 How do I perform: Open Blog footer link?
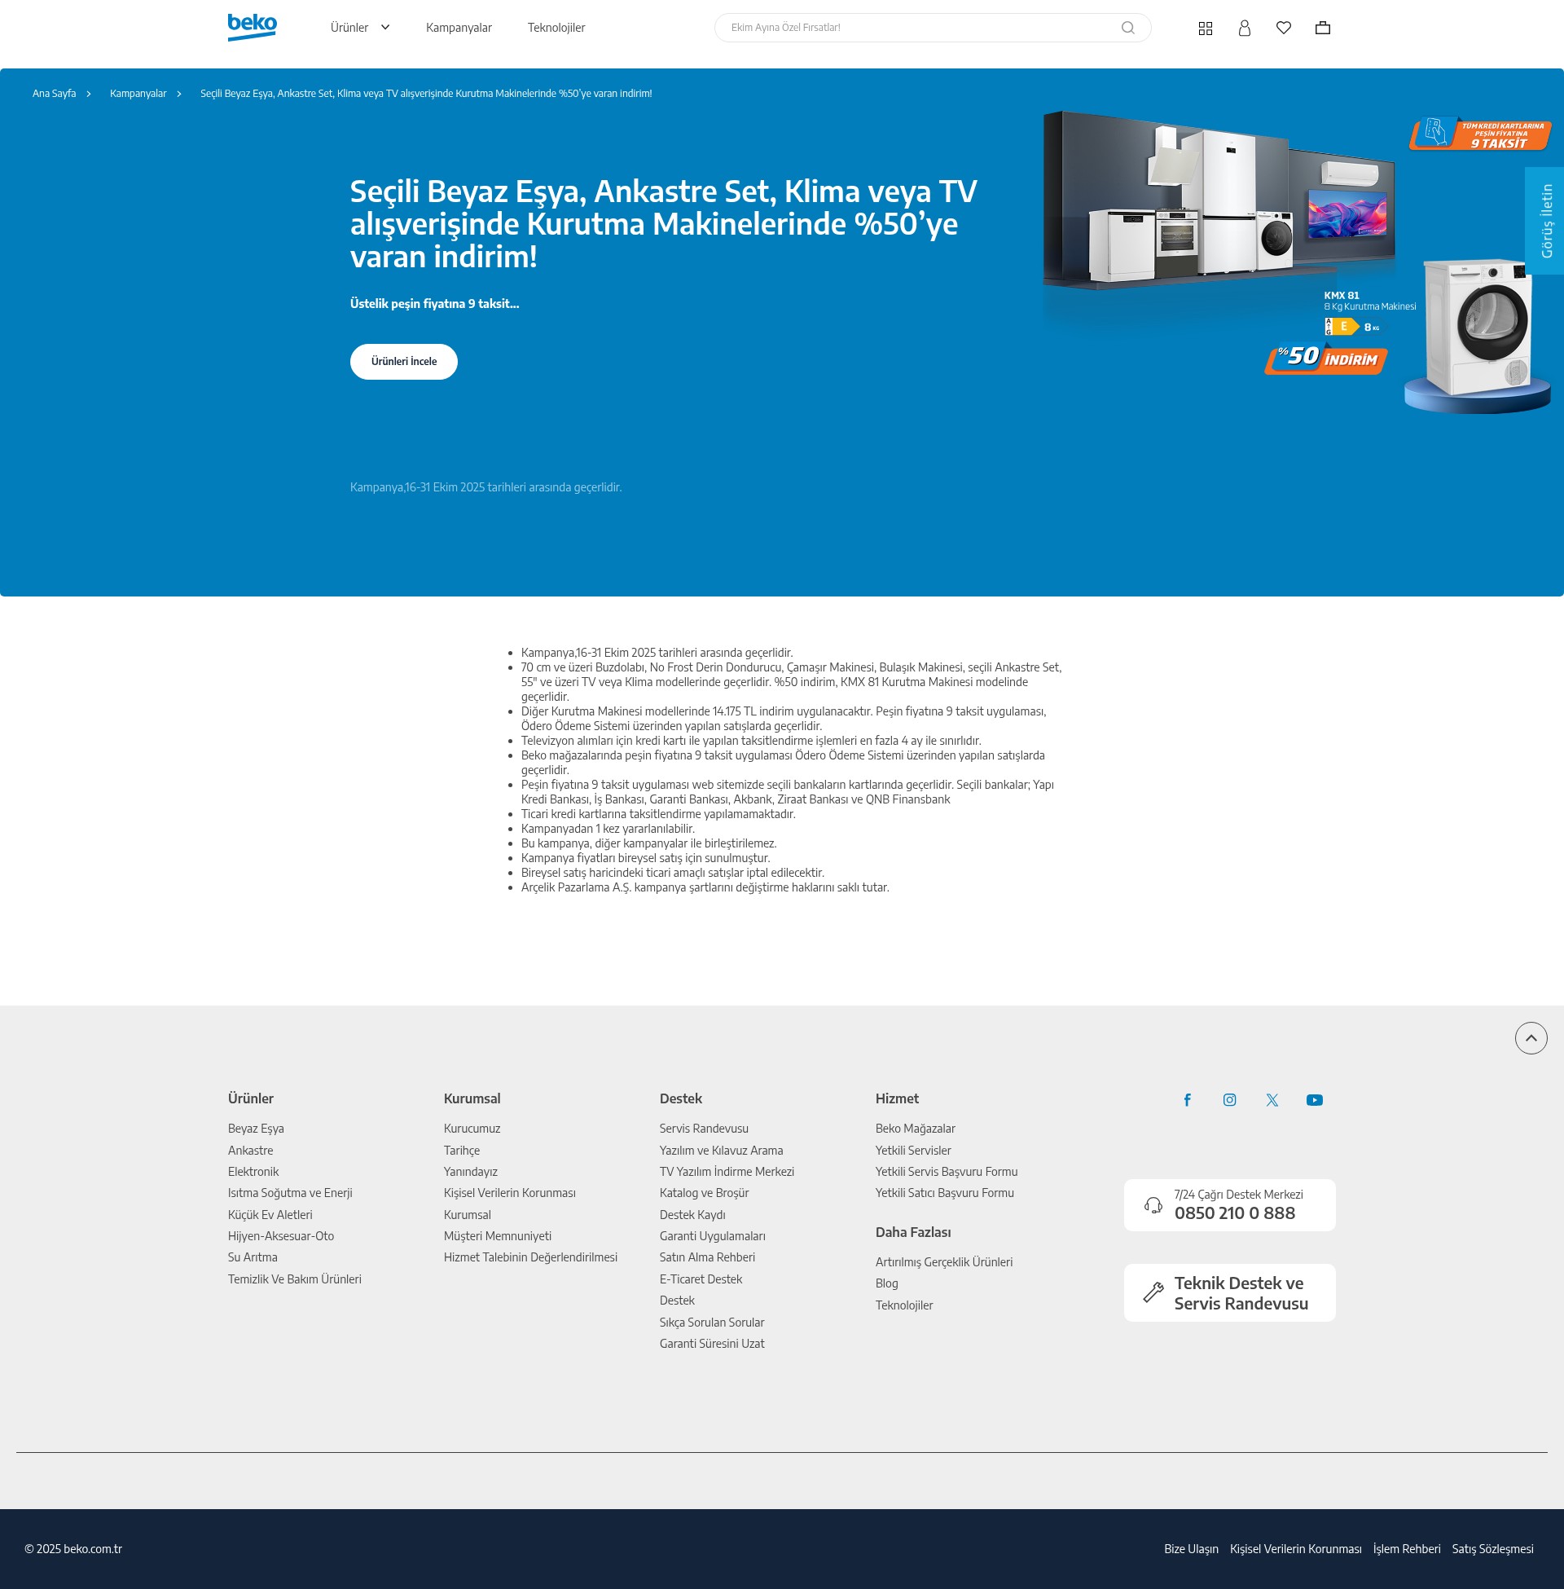pos(887,1283)
